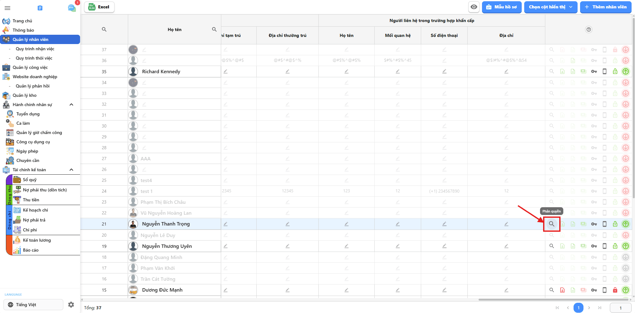Edit the Địa chỉ thường trú pencil for Richard Kennedy

(x=288, y=72)
